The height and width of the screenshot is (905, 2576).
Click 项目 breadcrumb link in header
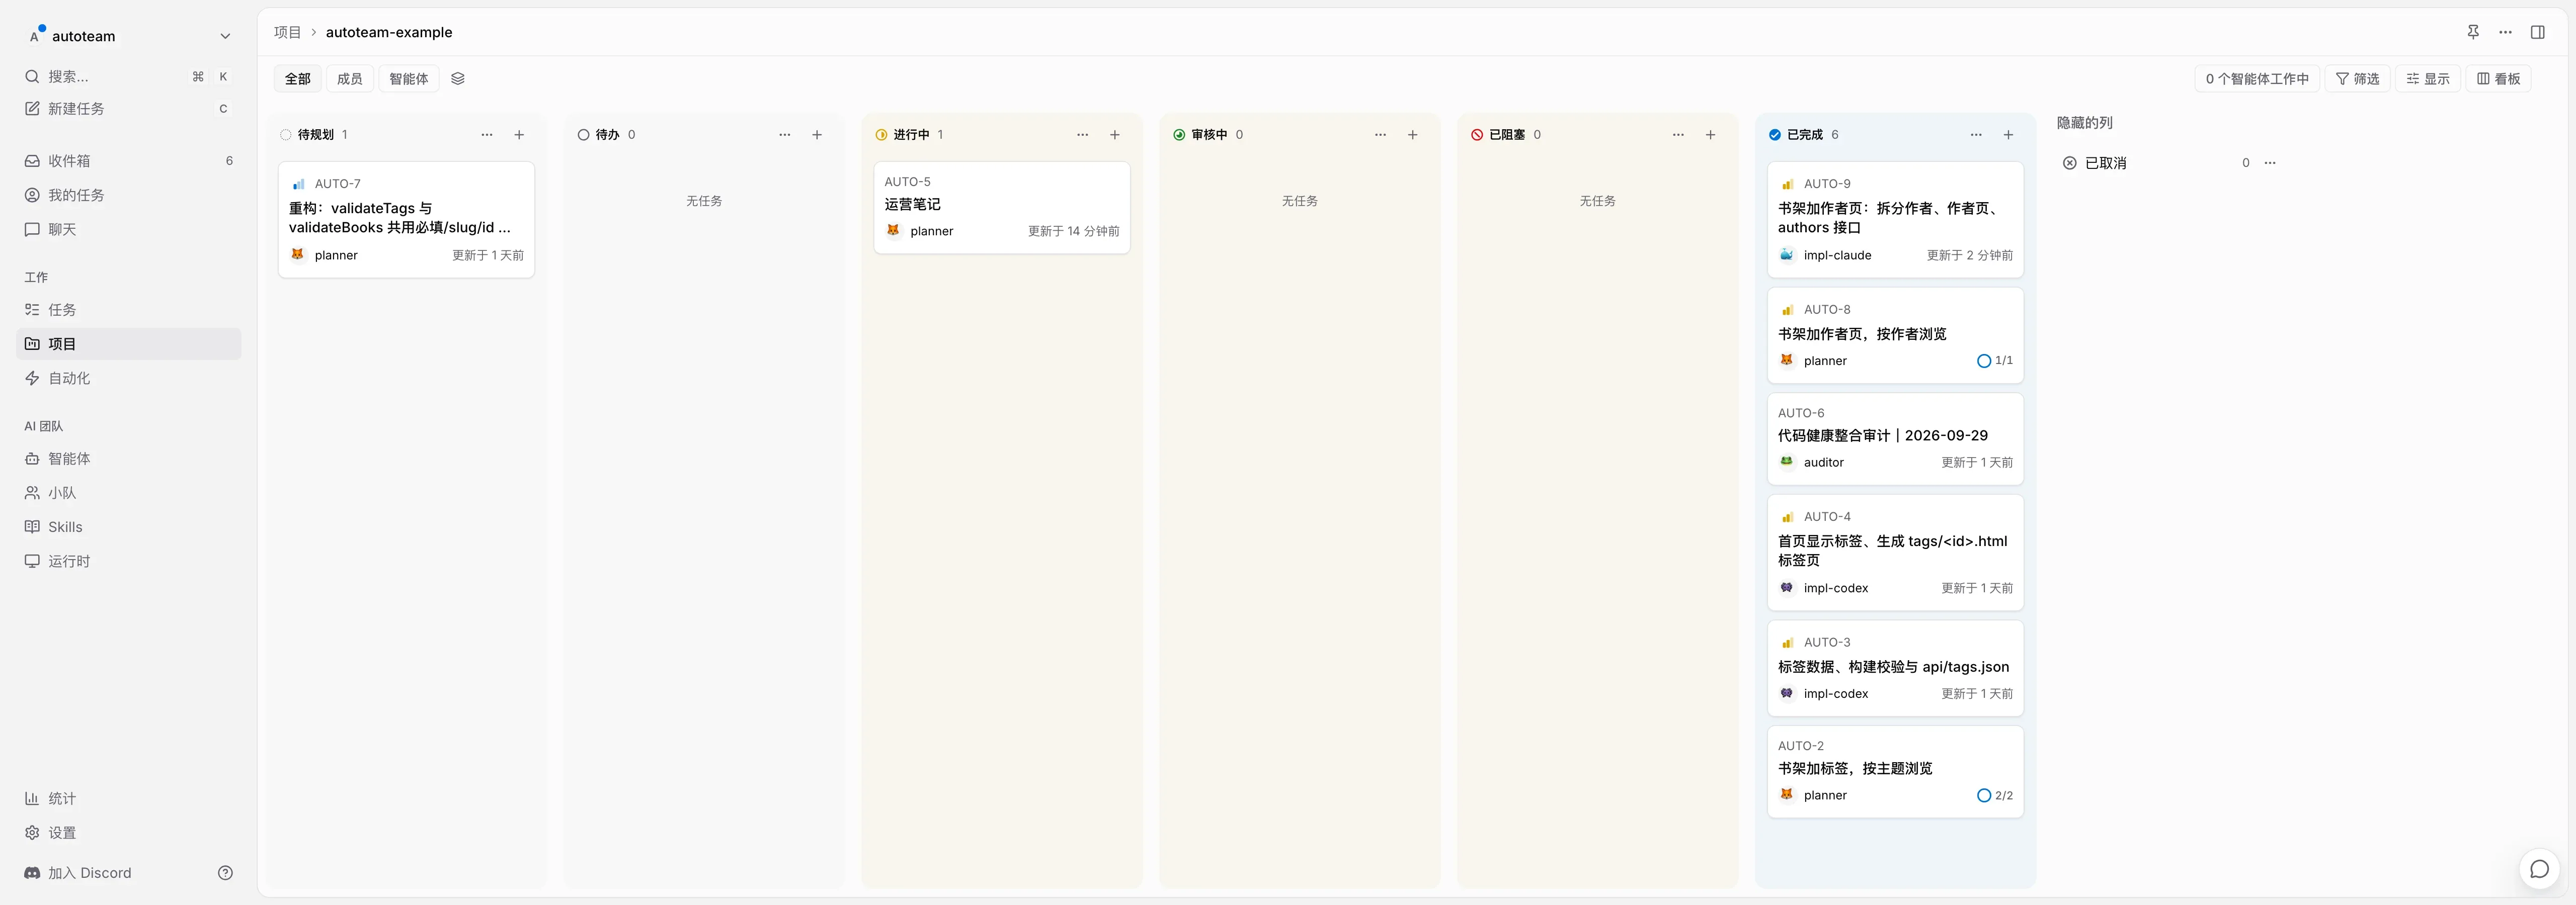(x=288, y=32)
